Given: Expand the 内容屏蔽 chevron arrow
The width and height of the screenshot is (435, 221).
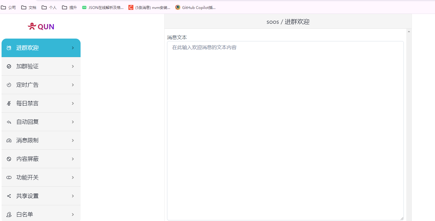Looking at the screenshot, I should click(73, 159).
